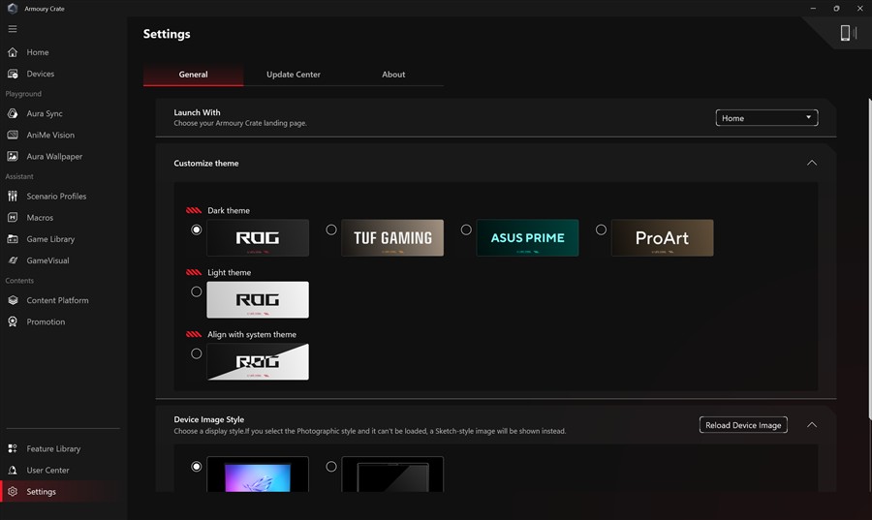Click the Reload Device Image button
The width and height of the screenshot is (872, 520).
point(743,425)
